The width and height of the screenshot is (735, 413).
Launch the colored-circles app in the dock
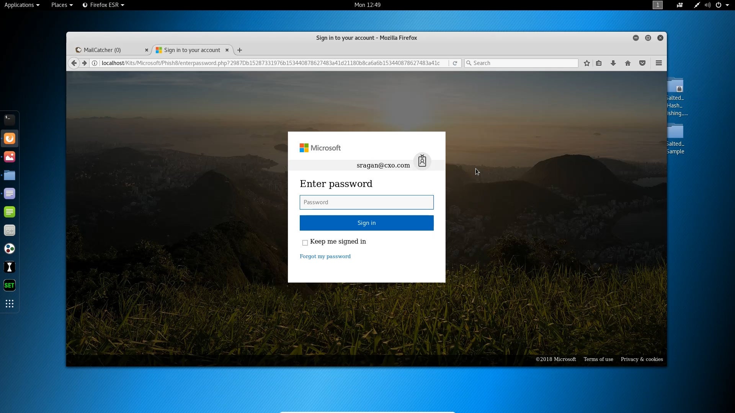(10, 249)
